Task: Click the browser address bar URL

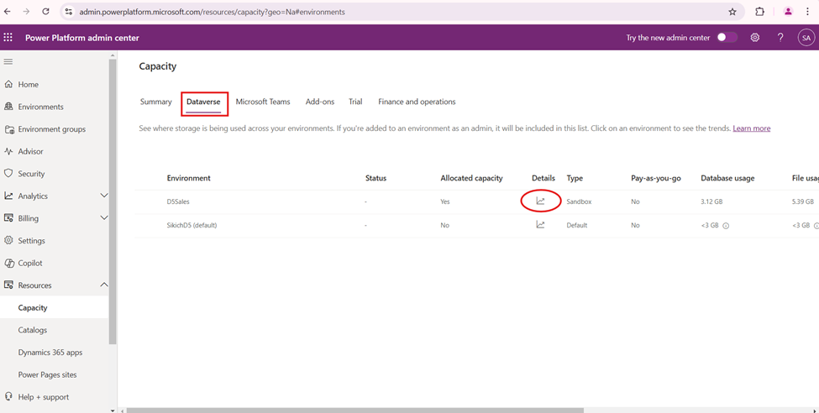Action: 212,12
